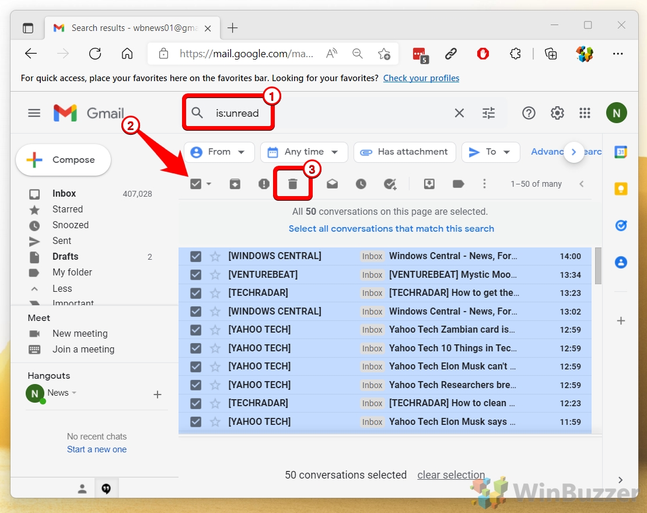Click the Compose button
The image size is (647, 513).
(63, 160)
